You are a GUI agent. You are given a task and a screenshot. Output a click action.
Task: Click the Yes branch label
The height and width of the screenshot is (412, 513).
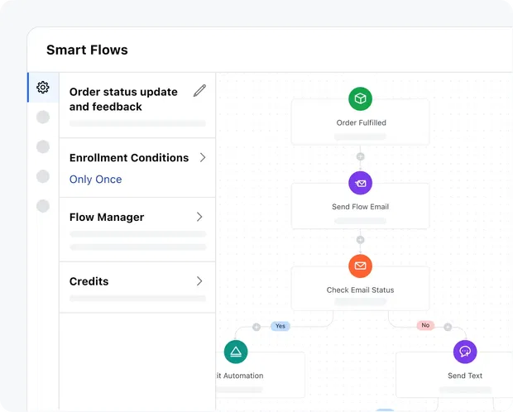pos(280,326)
